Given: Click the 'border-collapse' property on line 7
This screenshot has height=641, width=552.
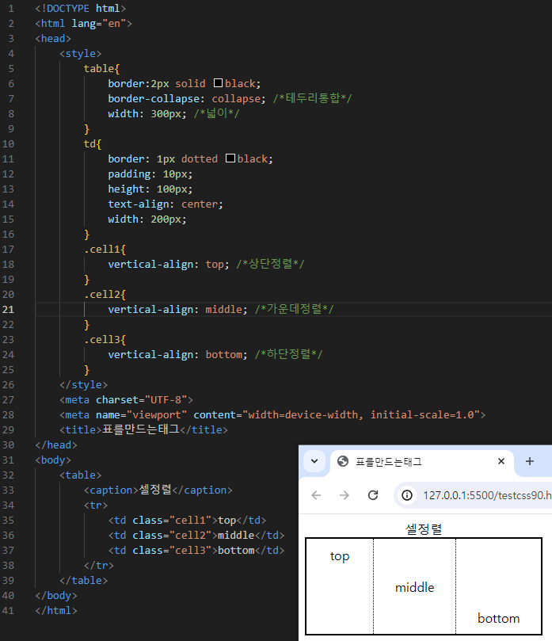Looking at the screenshot, I should point(154,98).
